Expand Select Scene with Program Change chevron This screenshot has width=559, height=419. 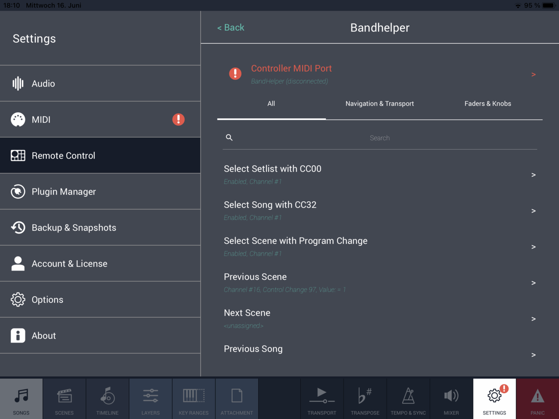coord(533,247)
